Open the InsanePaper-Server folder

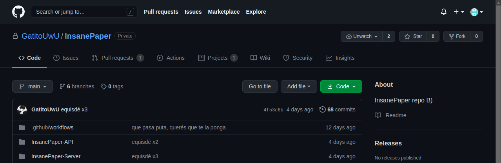point(56,156)
